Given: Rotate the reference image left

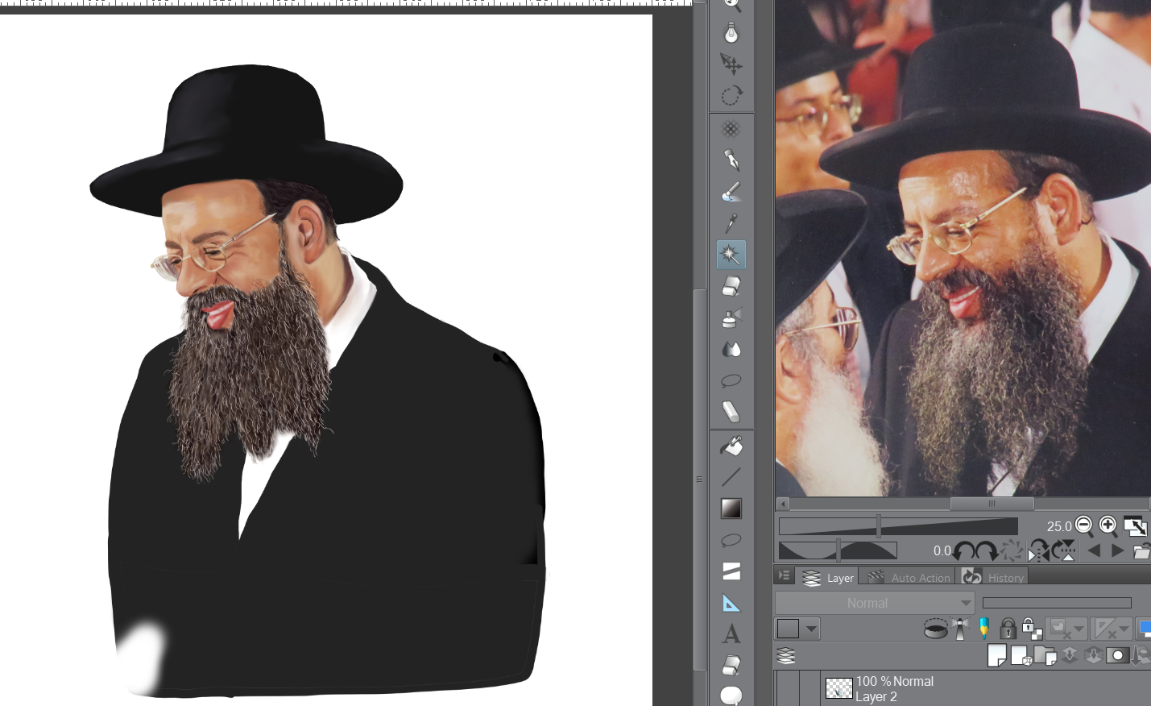Looking at the screenshot, I should pos(964,551).
